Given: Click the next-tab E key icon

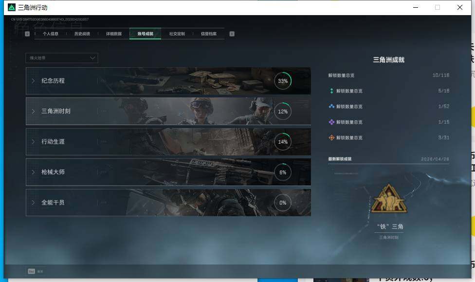Looking at the screenshot, I should click(x=232, y=34).
